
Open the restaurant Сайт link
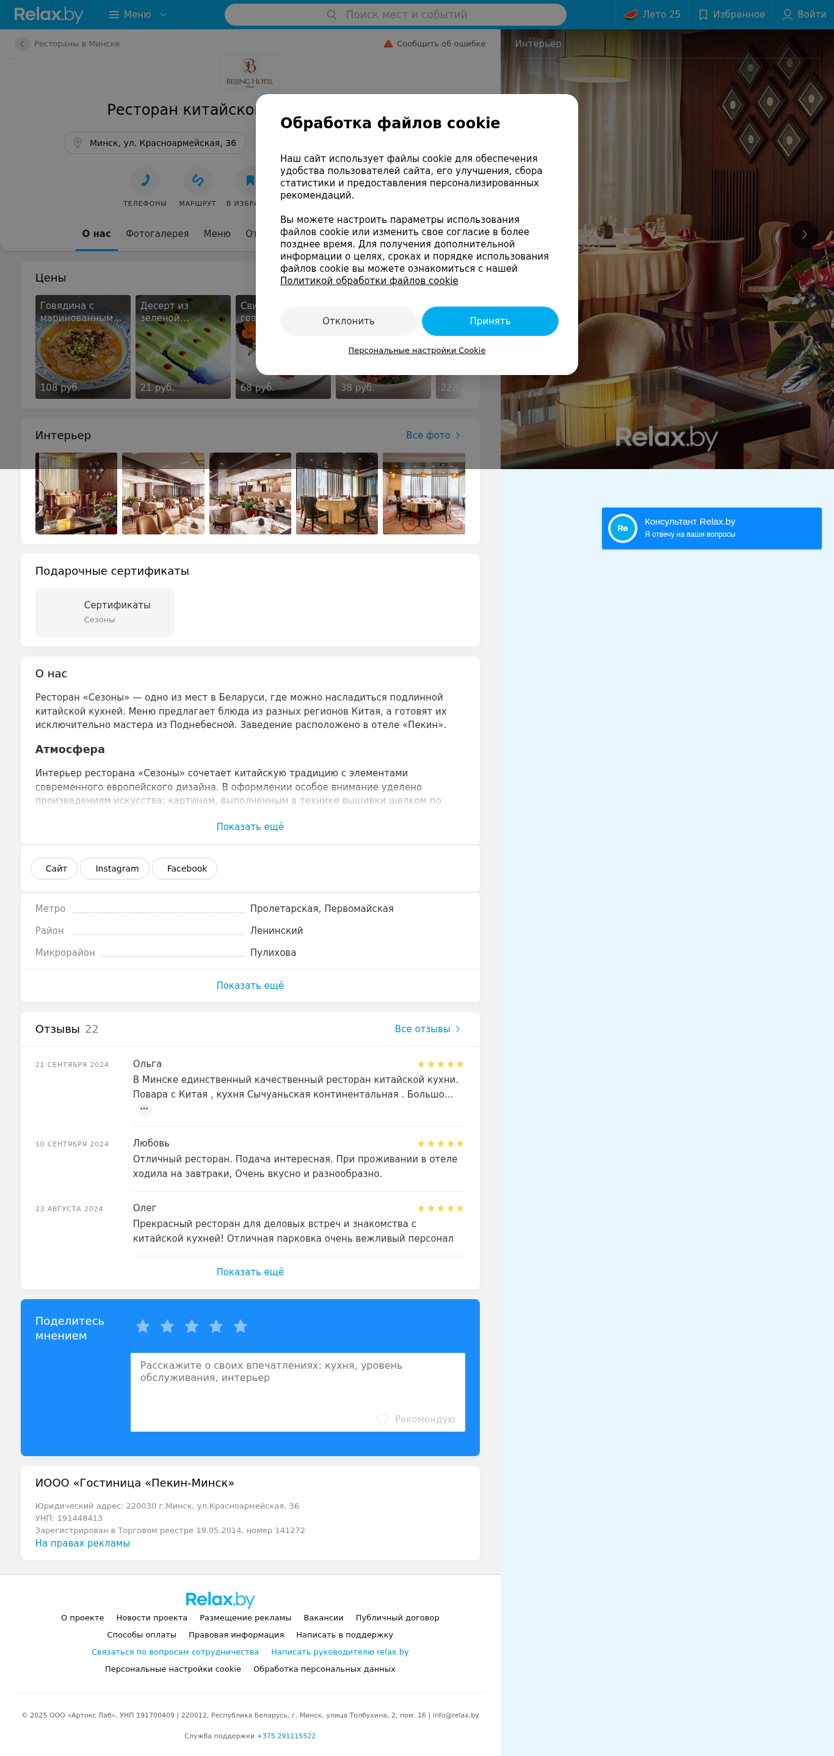(x=54, y=869)
